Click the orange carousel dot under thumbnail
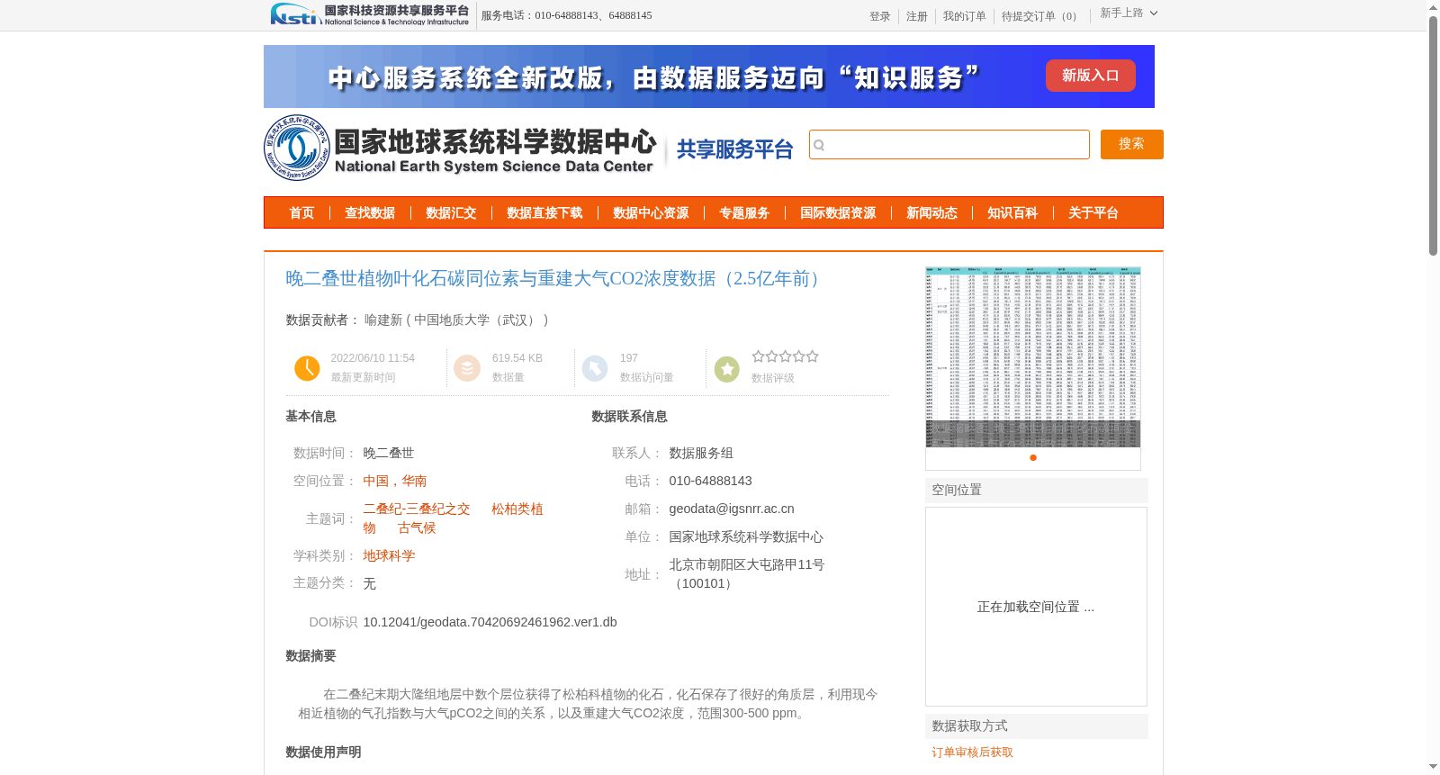 click(x=1033, y=457)
